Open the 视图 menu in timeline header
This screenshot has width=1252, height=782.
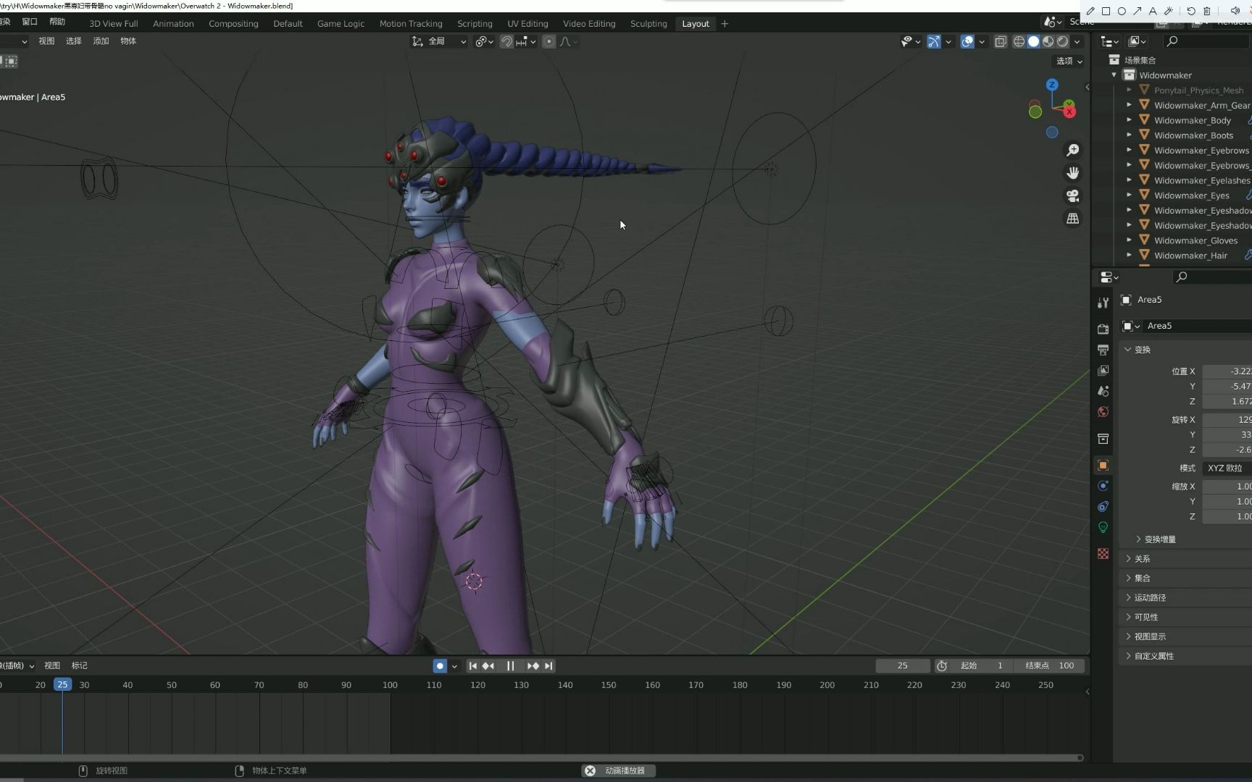[52, 665]
